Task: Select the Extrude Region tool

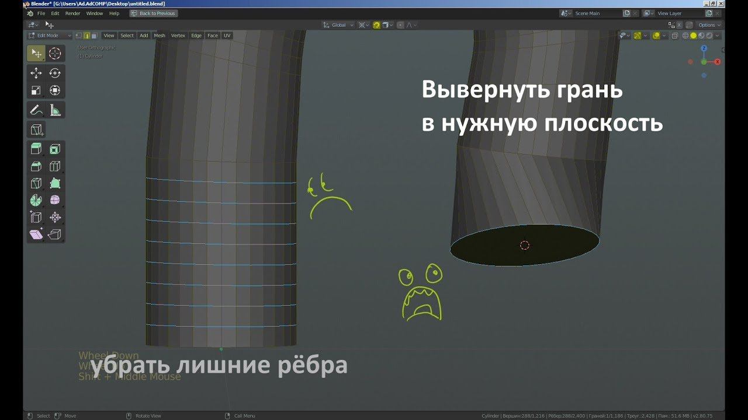Action: (36, 149)
